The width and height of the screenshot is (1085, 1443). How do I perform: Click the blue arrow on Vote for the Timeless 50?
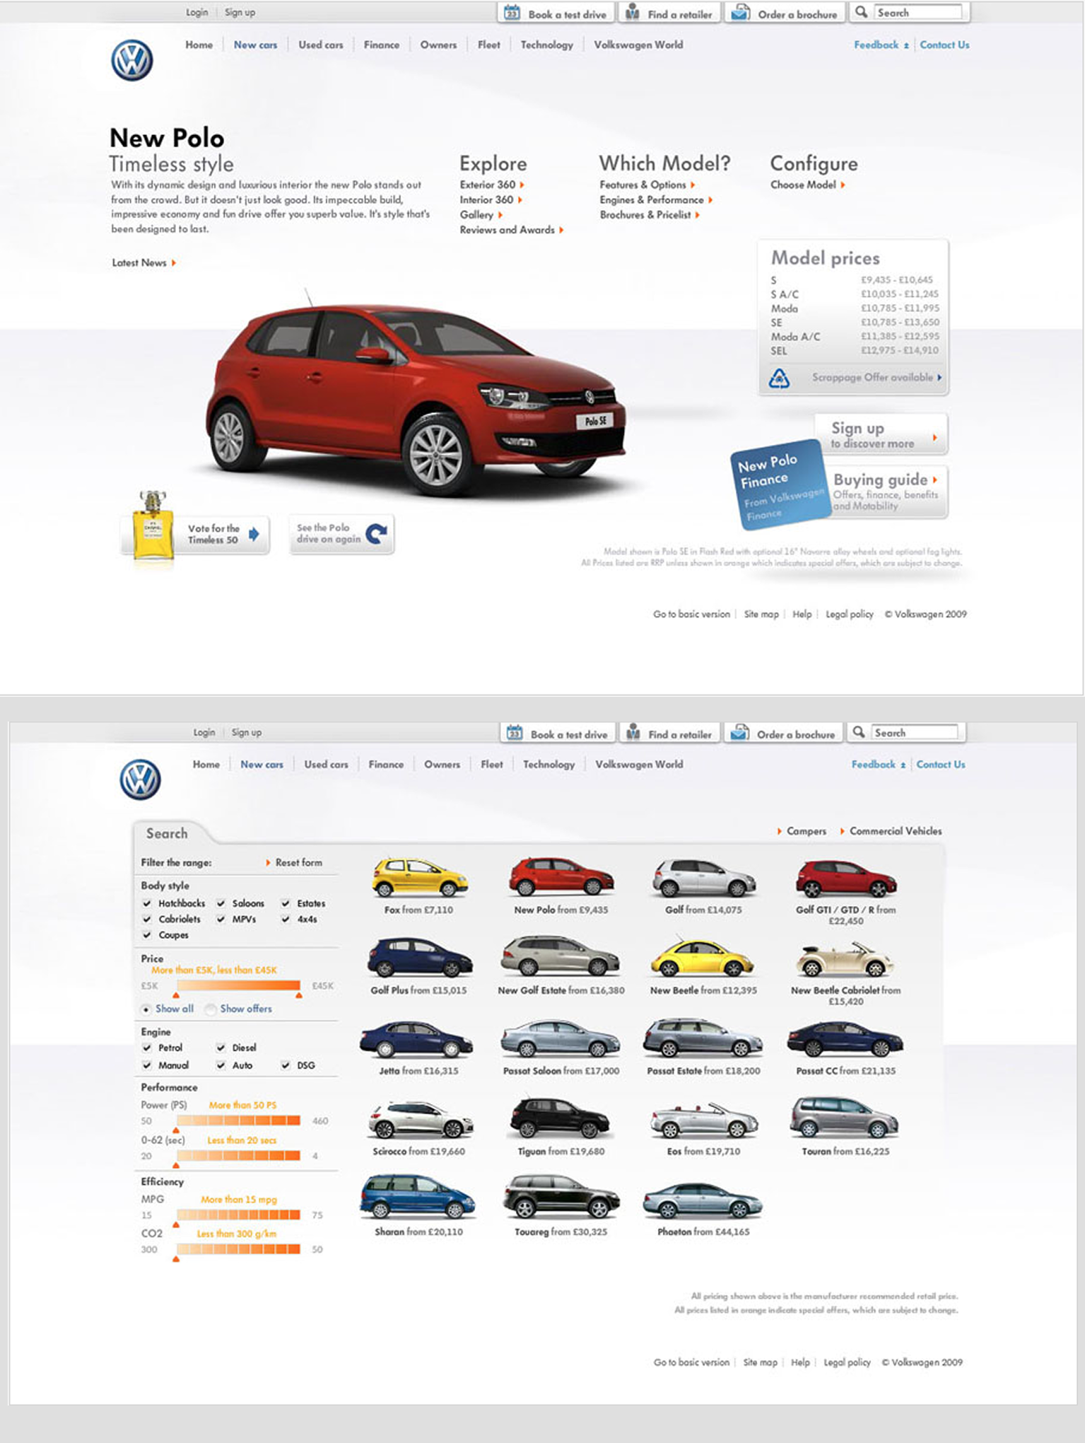tap(254, 533)
